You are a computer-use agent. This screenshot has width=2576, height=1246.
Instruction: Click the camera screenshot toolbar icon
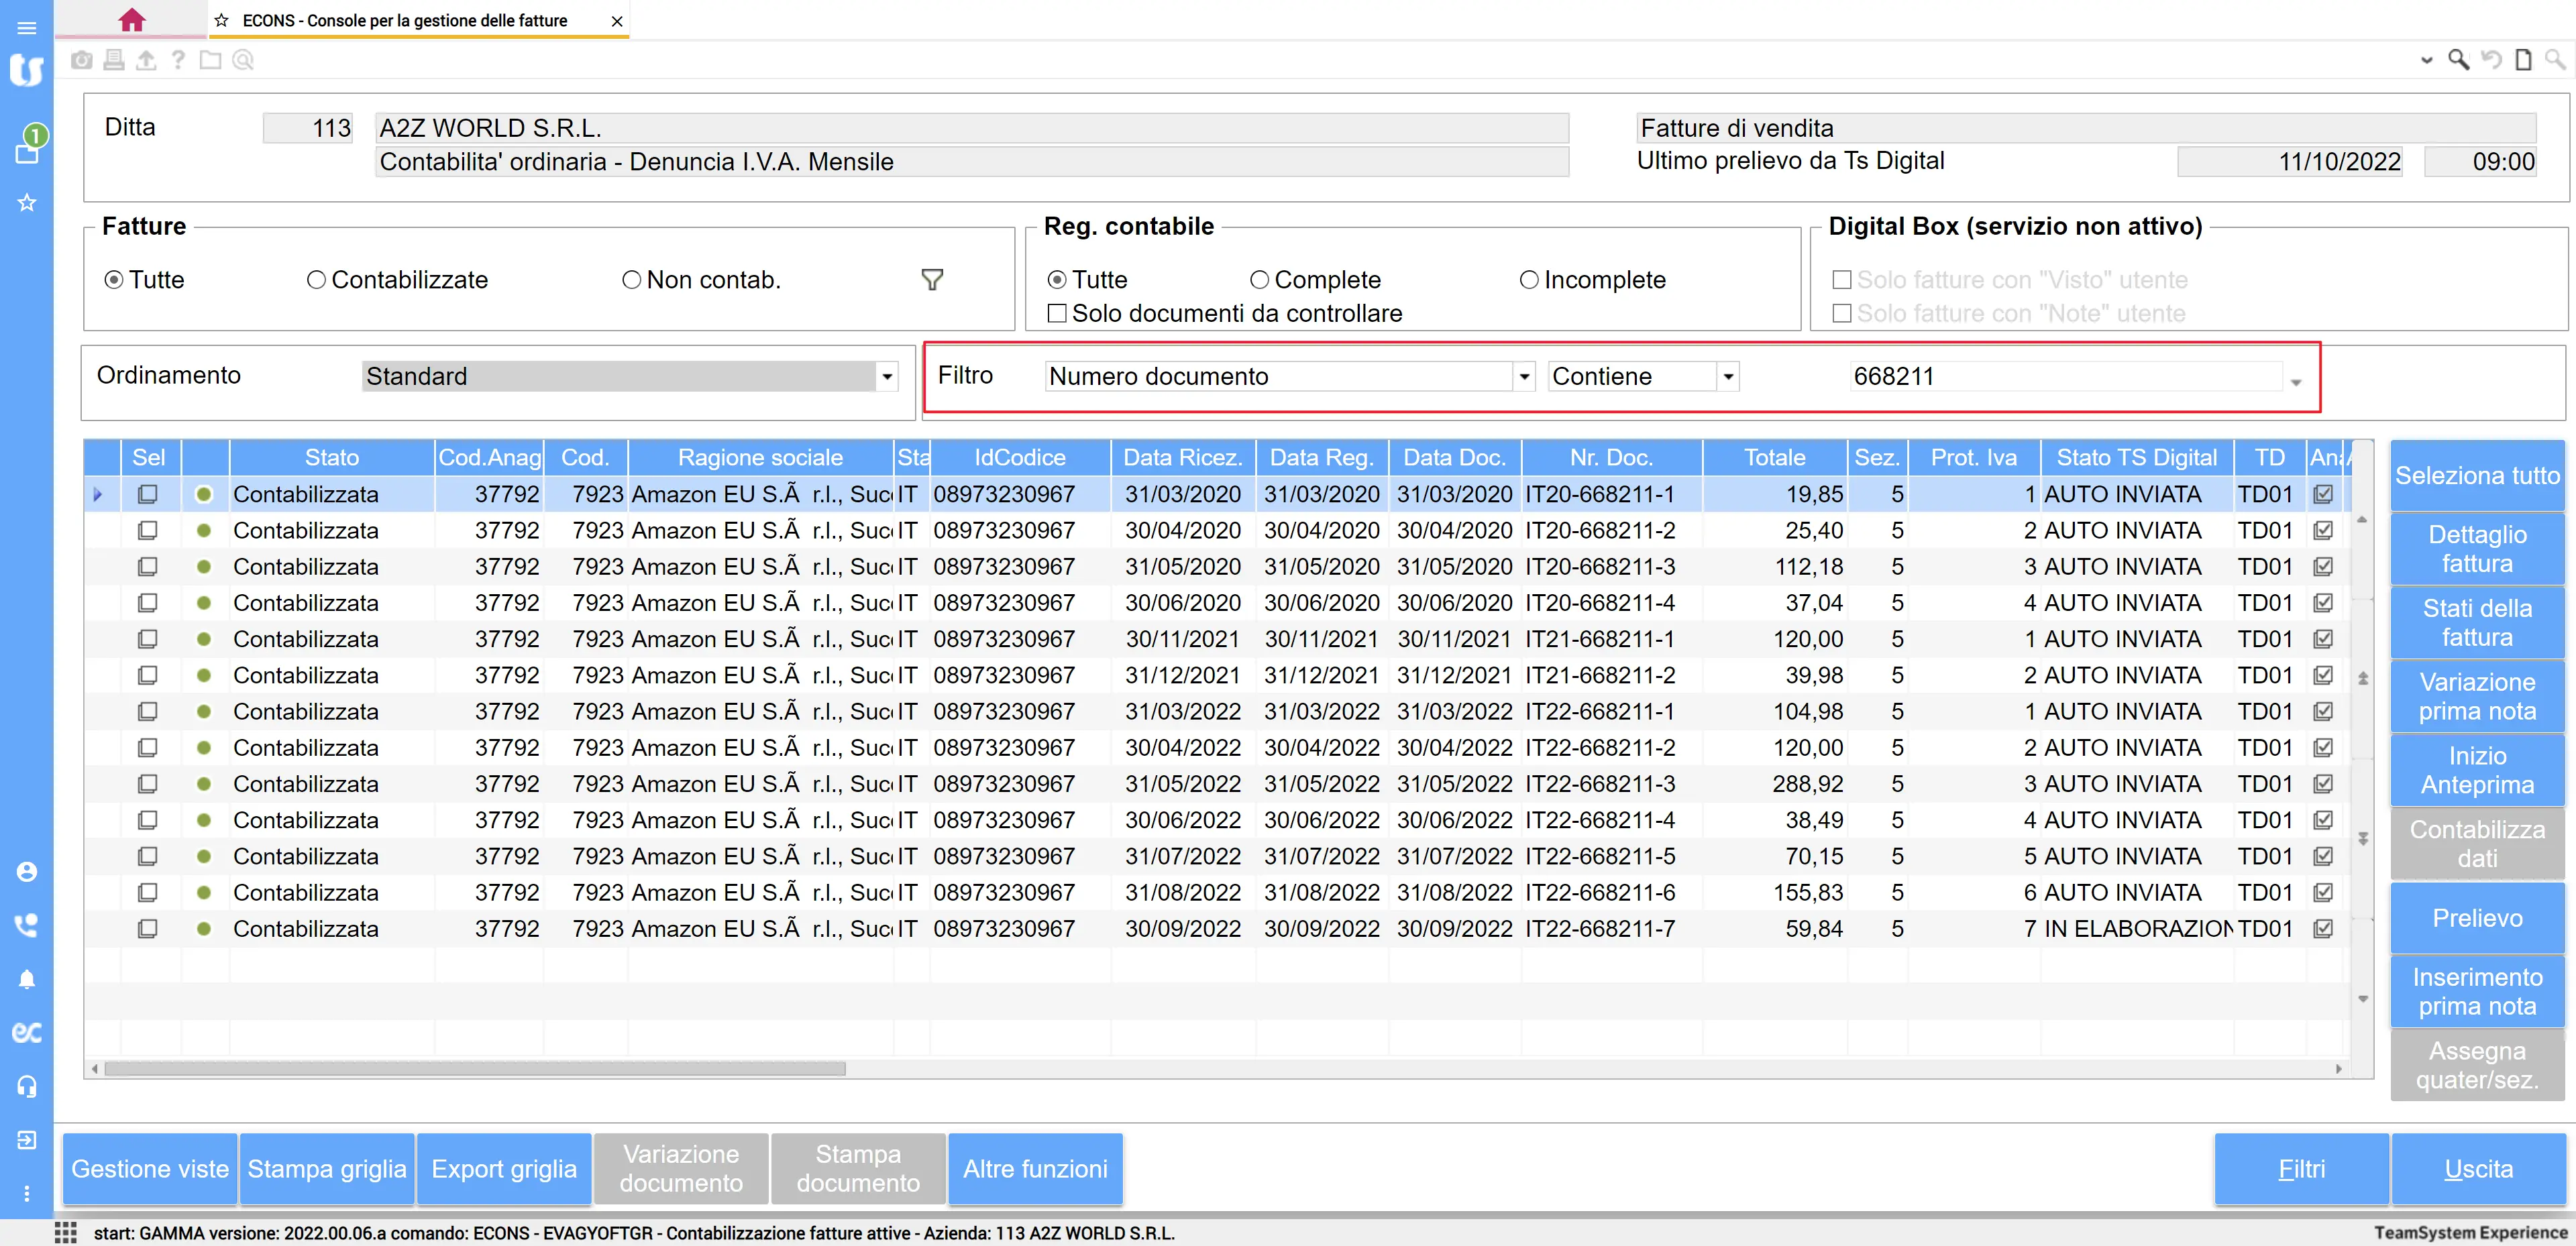pos(82,61)
